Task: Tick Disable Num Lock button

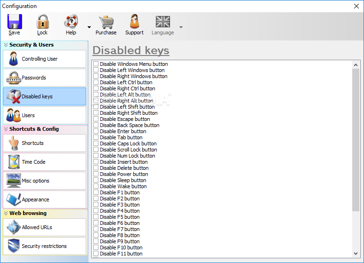Action: click(x=96, y=155)
